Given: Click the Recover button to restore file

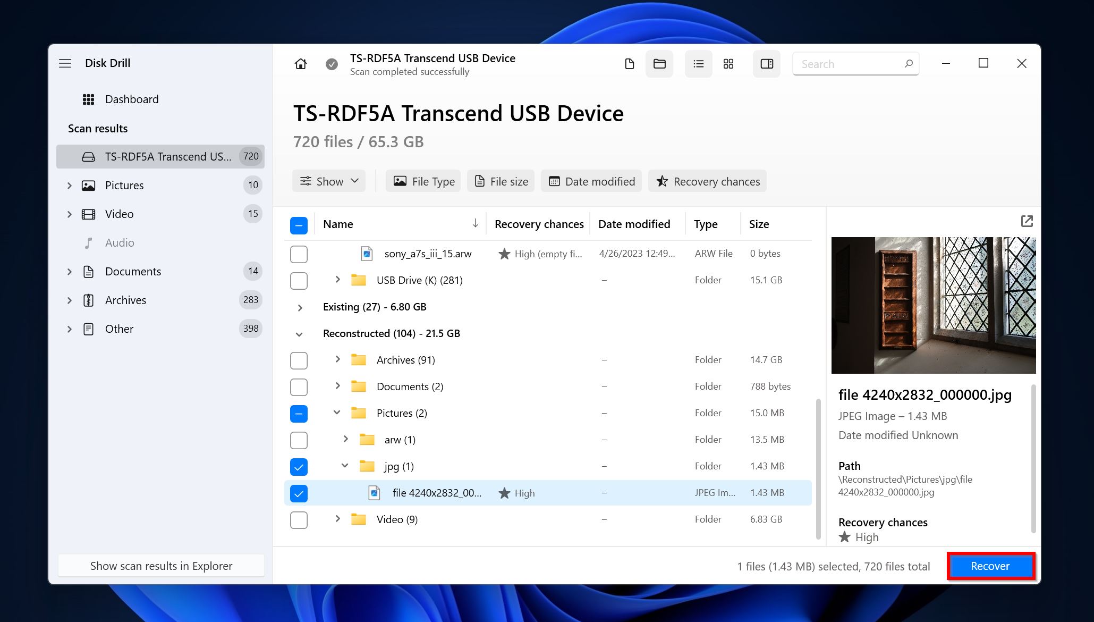Looking at the screenshot, I should [988, 566].
